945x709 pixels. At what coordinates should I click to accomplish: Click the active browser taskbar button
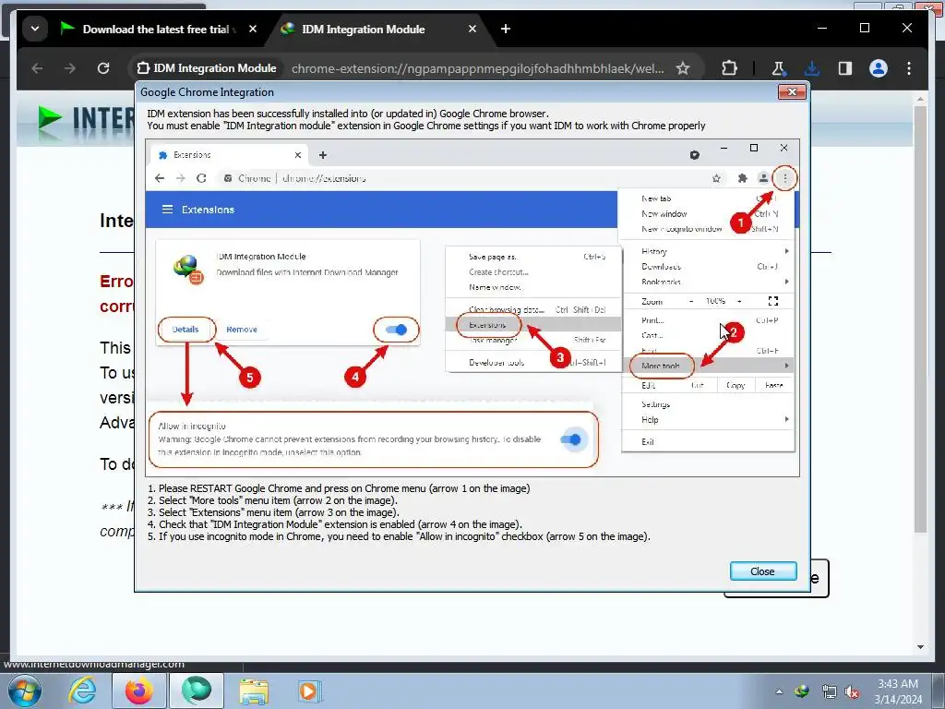197,691
